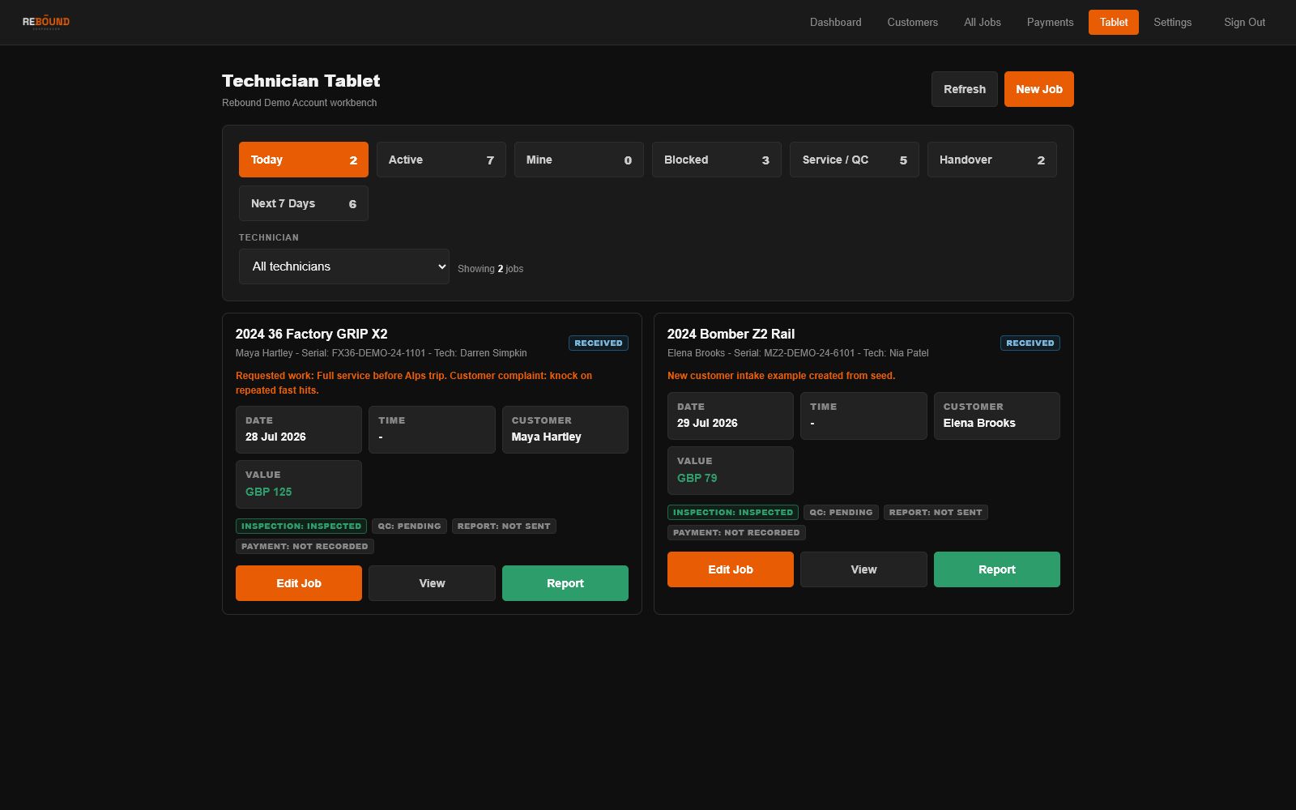Image resolution: width=1296 pixels, height=810 pixels.
Task: Open All Jobs from the navigation bar
Action: click(982, 23)
